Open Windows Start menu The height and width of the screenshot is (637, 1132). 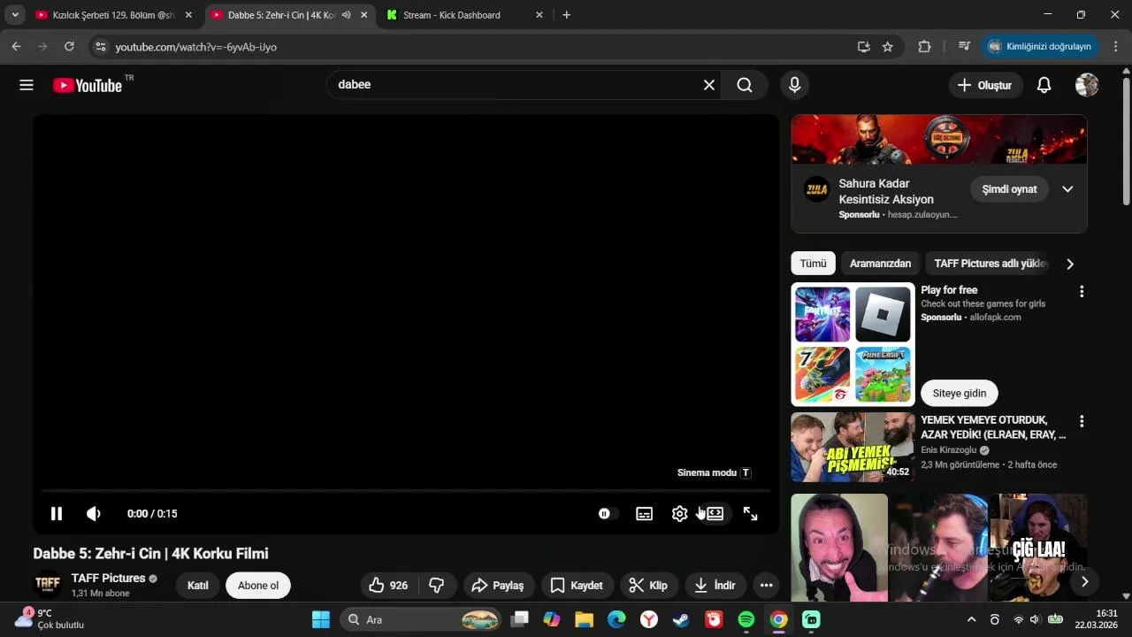pyautogui.click(x=320, y=619)
